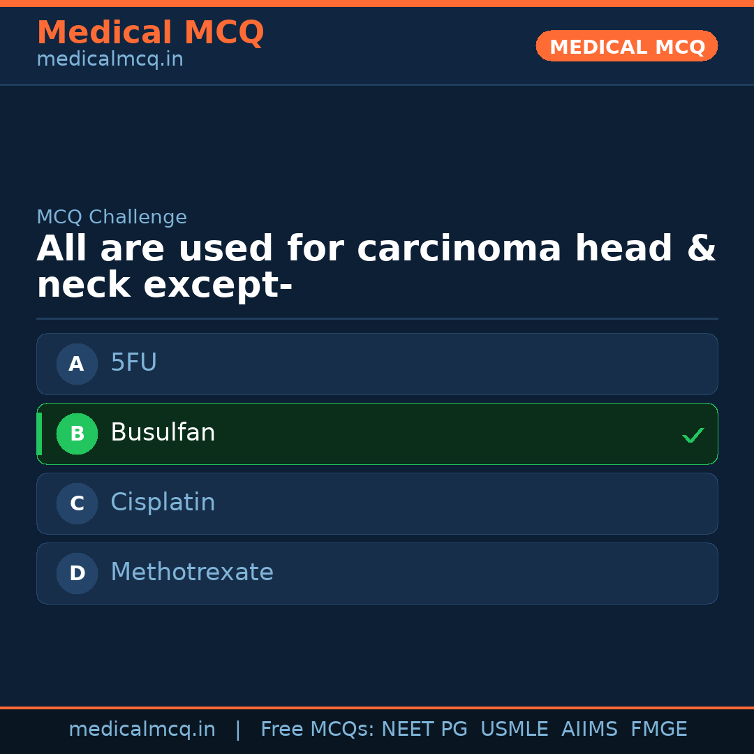Click the green left bar beside Busulfan
Screen dimensions: 754x754
pos(40,434)
